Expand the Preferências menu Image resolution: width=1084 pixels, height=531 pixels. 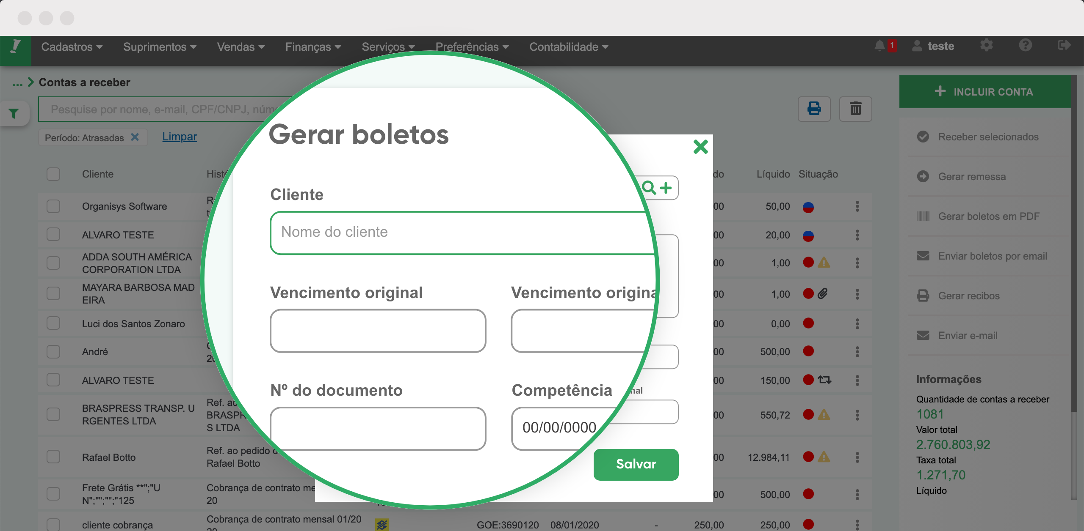(x=472, y=47)
